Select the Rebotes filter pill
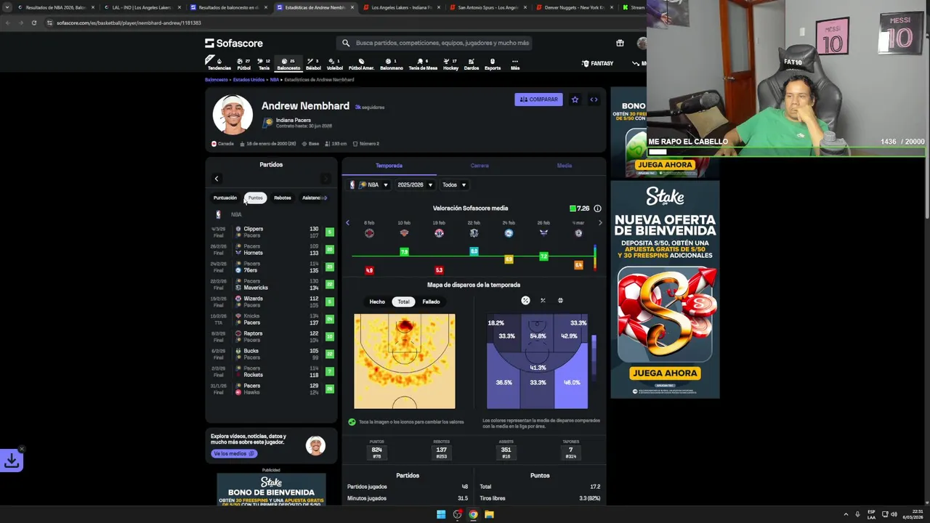The image size is (930, 523). tap(283, 198)
